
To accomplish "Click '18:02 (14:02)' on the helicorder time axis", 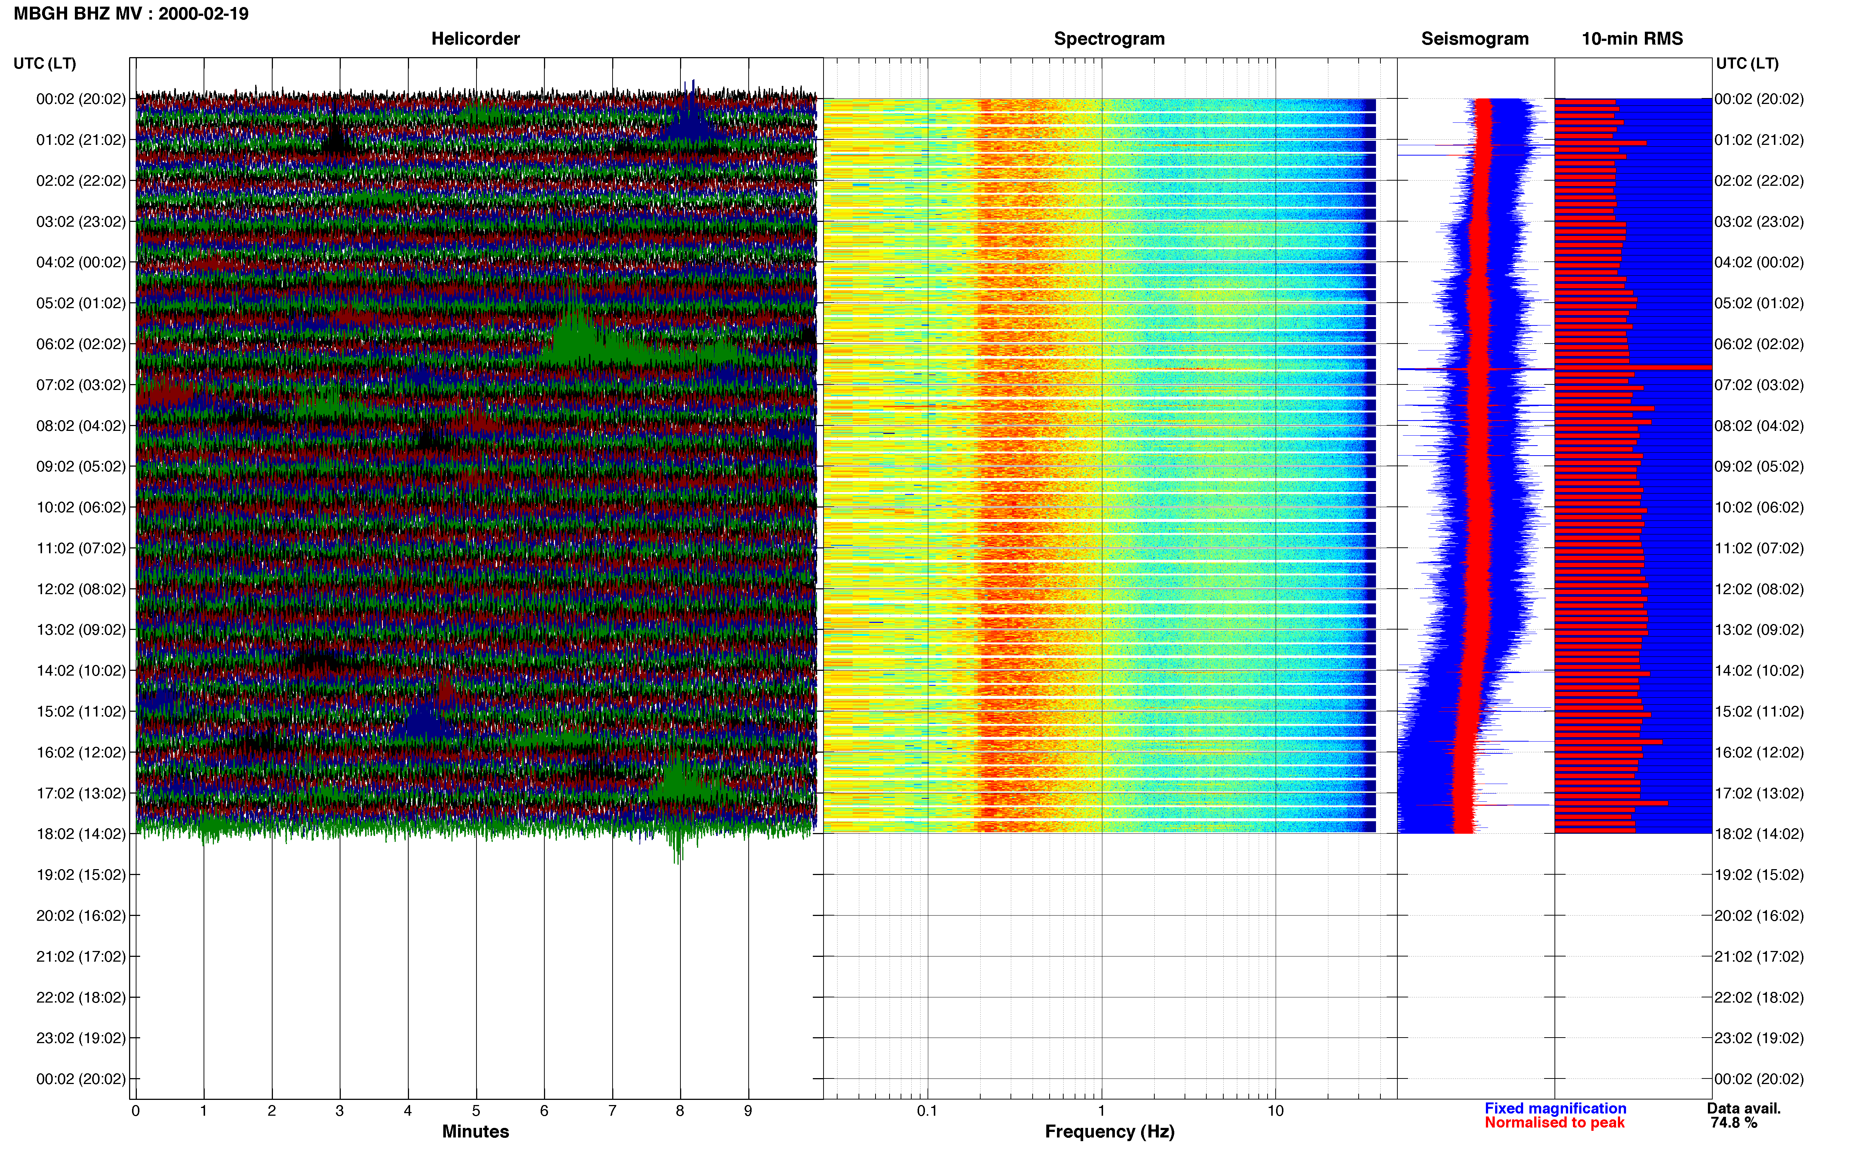I will click(81, 834).
